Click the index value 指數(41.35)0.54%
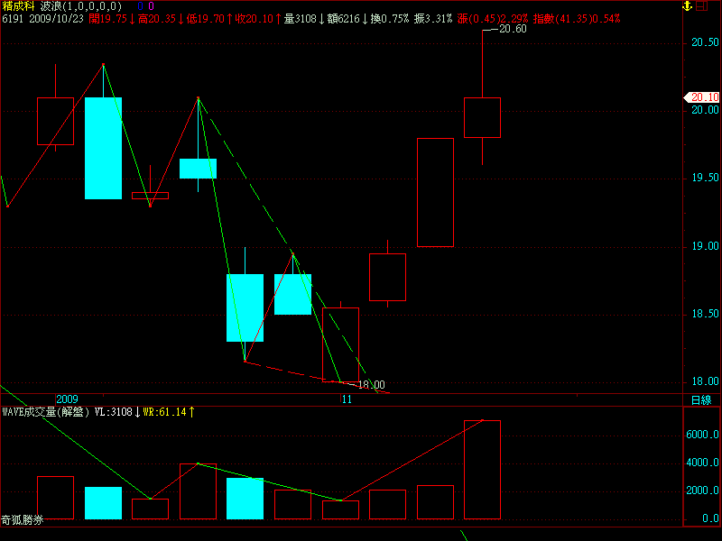 [x=577, y=19]
